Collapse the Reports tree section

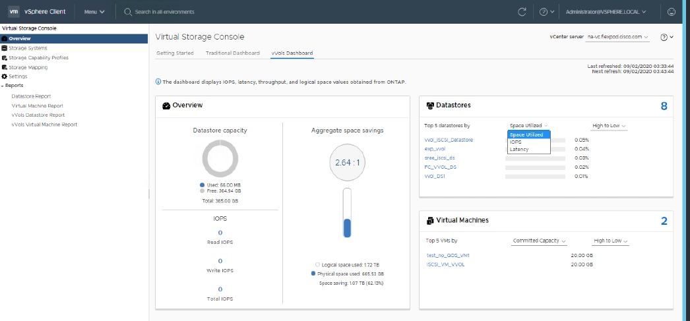[3, 86]
